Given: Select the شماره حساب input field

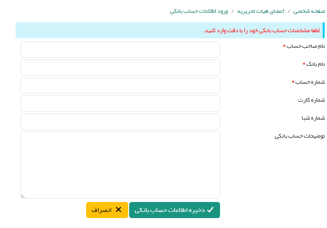Looking at the screenshot, I should pyautogui.click(x=120, y=86).
